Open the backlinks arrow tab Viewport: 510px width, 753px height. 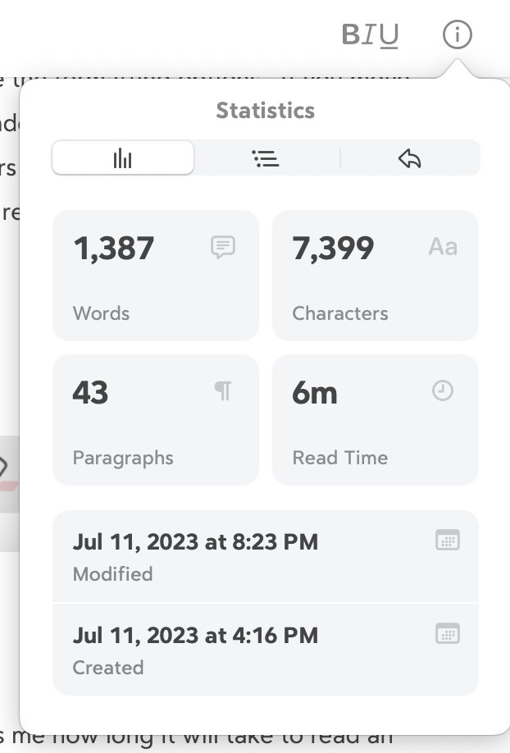coord(409,158)
